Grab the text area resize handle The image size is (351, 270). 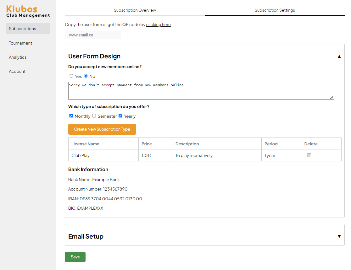[331, 97]
